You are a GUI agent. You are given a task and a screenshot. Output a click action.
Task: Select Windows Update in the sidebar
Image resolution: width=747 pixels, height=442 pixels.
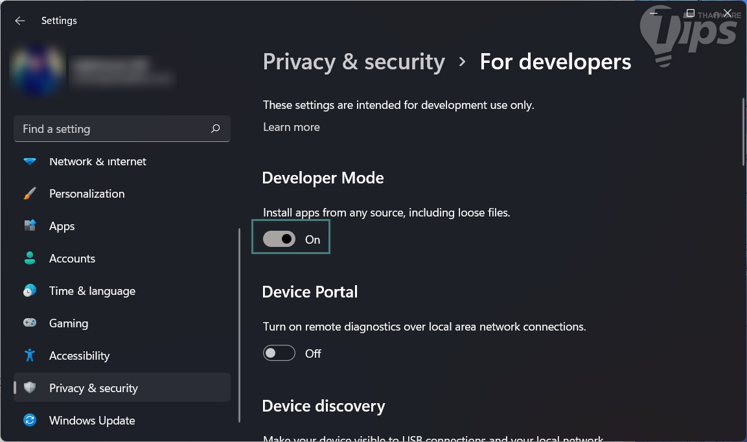tap(92, 421)
